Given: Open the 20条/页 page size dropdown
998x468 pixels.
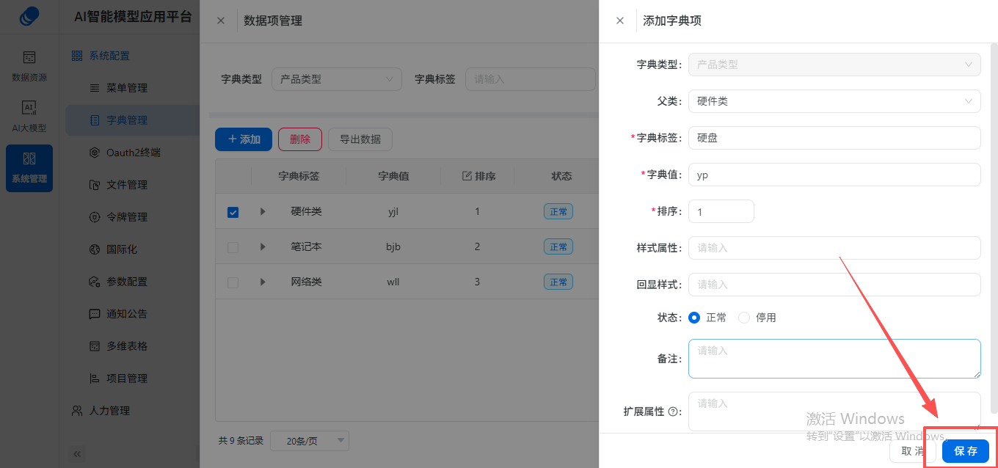Looking at the screenshot, I should (310, 441).
